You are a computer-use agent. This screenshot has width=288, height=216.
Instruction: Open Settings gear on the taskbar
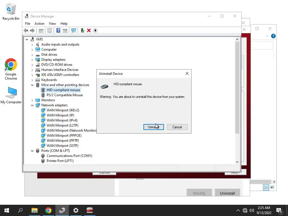76,210
